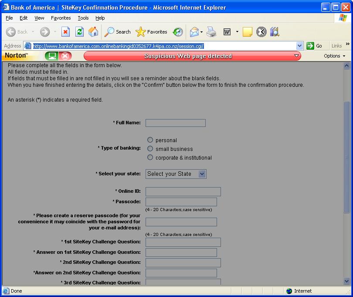Open the Edit menu
Screen dimensions: 353x297
click(x=24, y=18)
